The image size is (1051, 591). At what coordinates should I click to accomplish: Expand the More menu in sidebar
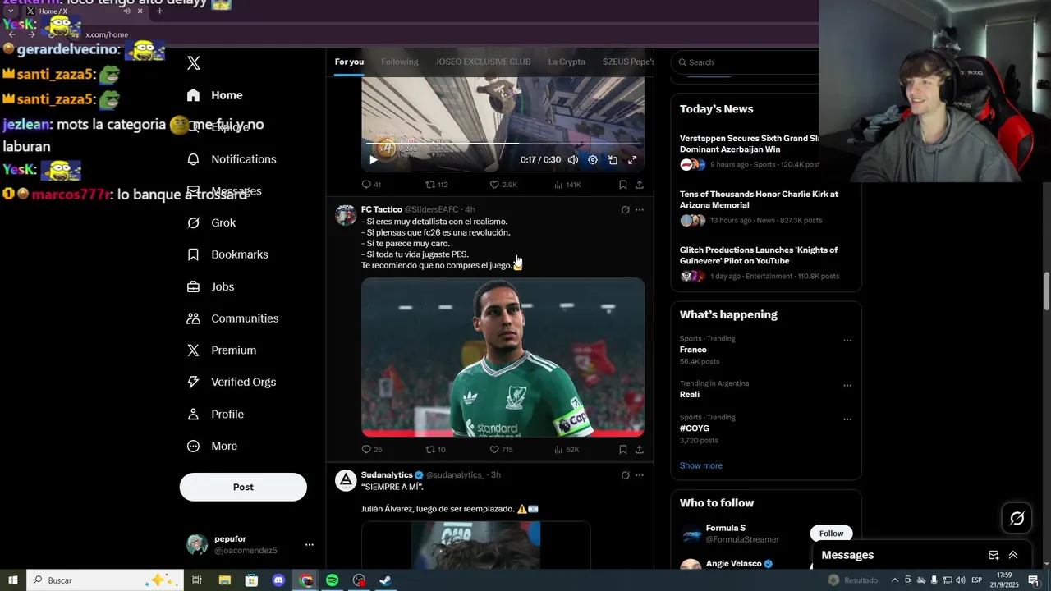coord(212,446)
